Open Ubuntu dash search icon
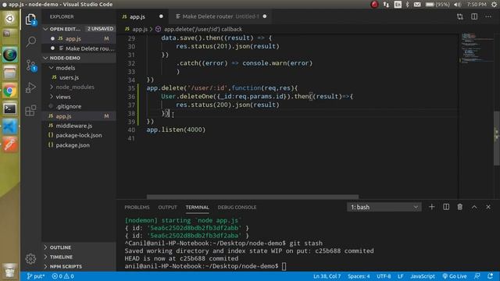The width and height of the screenshot is (500, 281). [9, 19]
